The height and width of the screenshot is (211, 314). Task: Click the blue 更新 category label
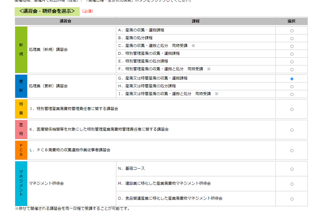point(21,86)
